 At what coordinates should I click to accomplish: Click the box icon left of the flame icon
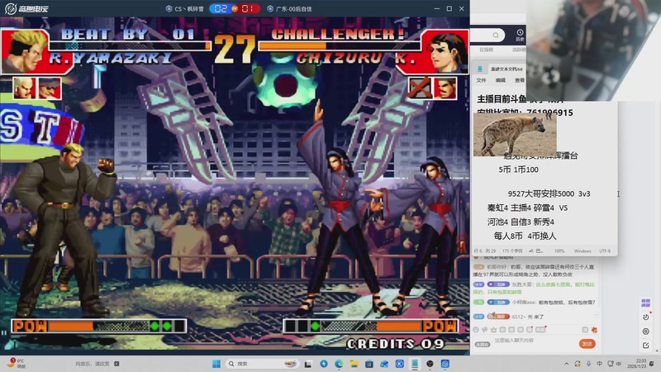coord(585,329)
